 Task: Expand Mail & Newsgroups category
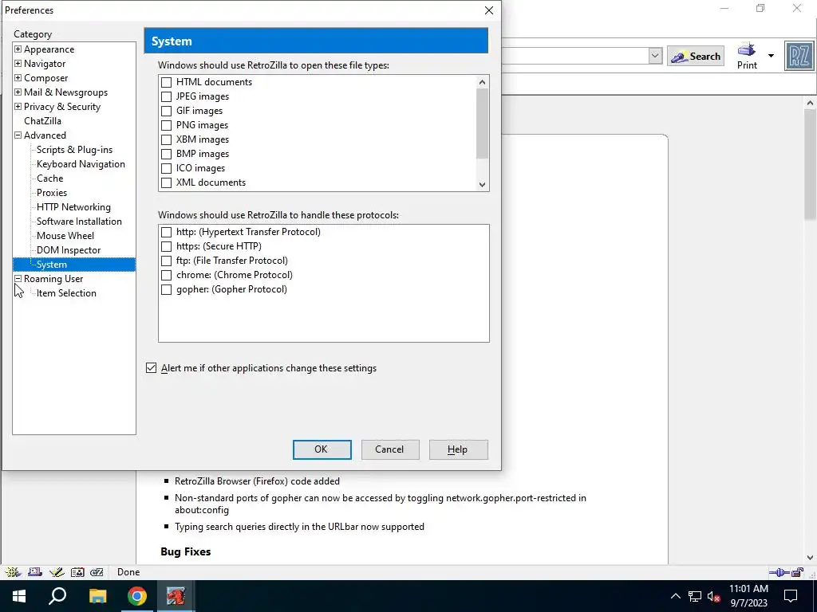[x=18, y=92]
